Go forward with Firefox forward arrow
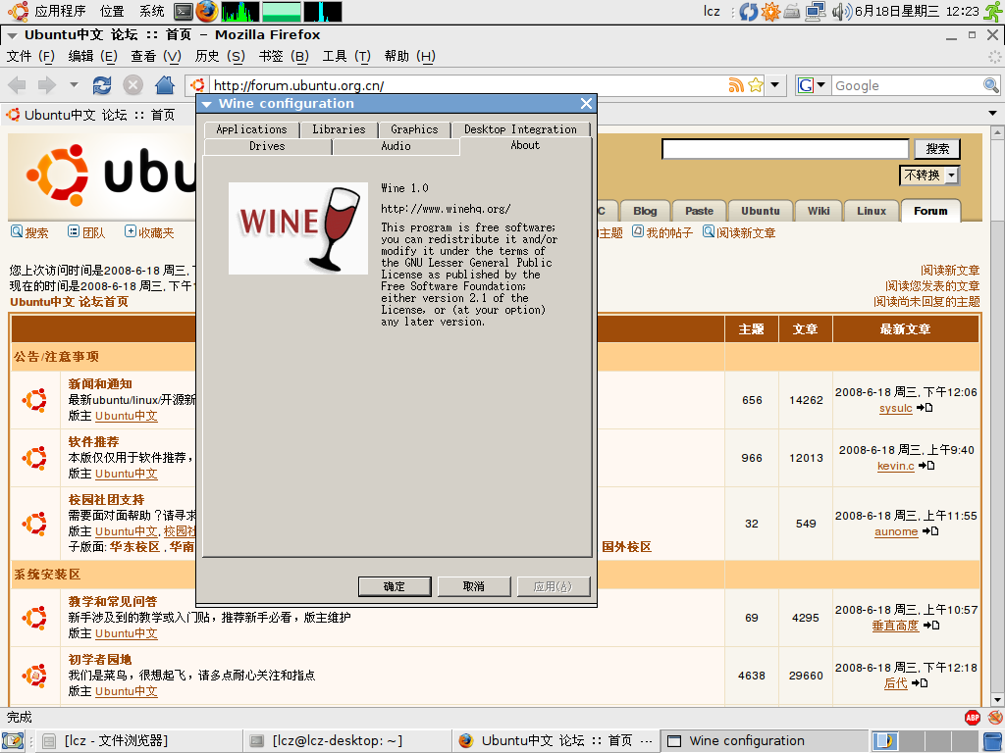 click(47, 85)
